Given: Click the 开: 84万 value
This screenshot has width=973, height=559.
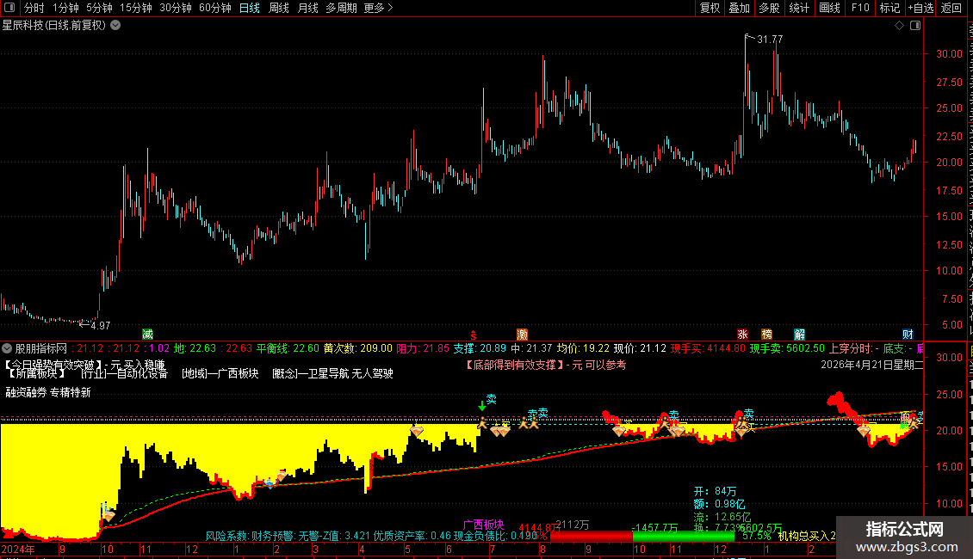Looking at the screenshot, I should (x=715, y=491).
